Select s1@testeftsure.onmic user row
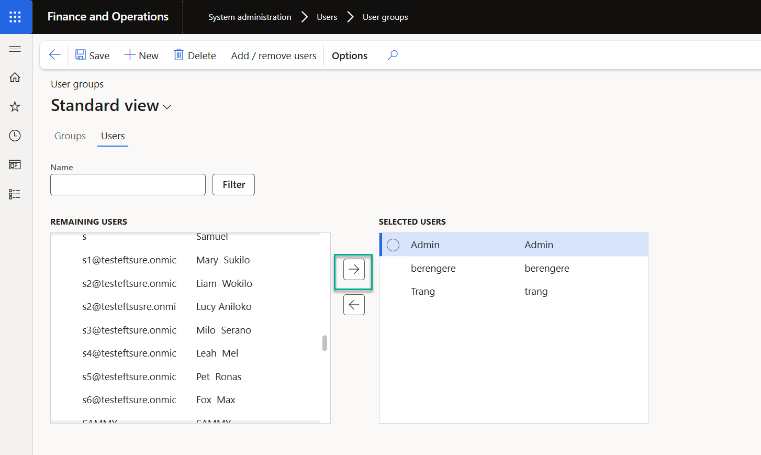The image size is (761, 455). click(185, 260)
